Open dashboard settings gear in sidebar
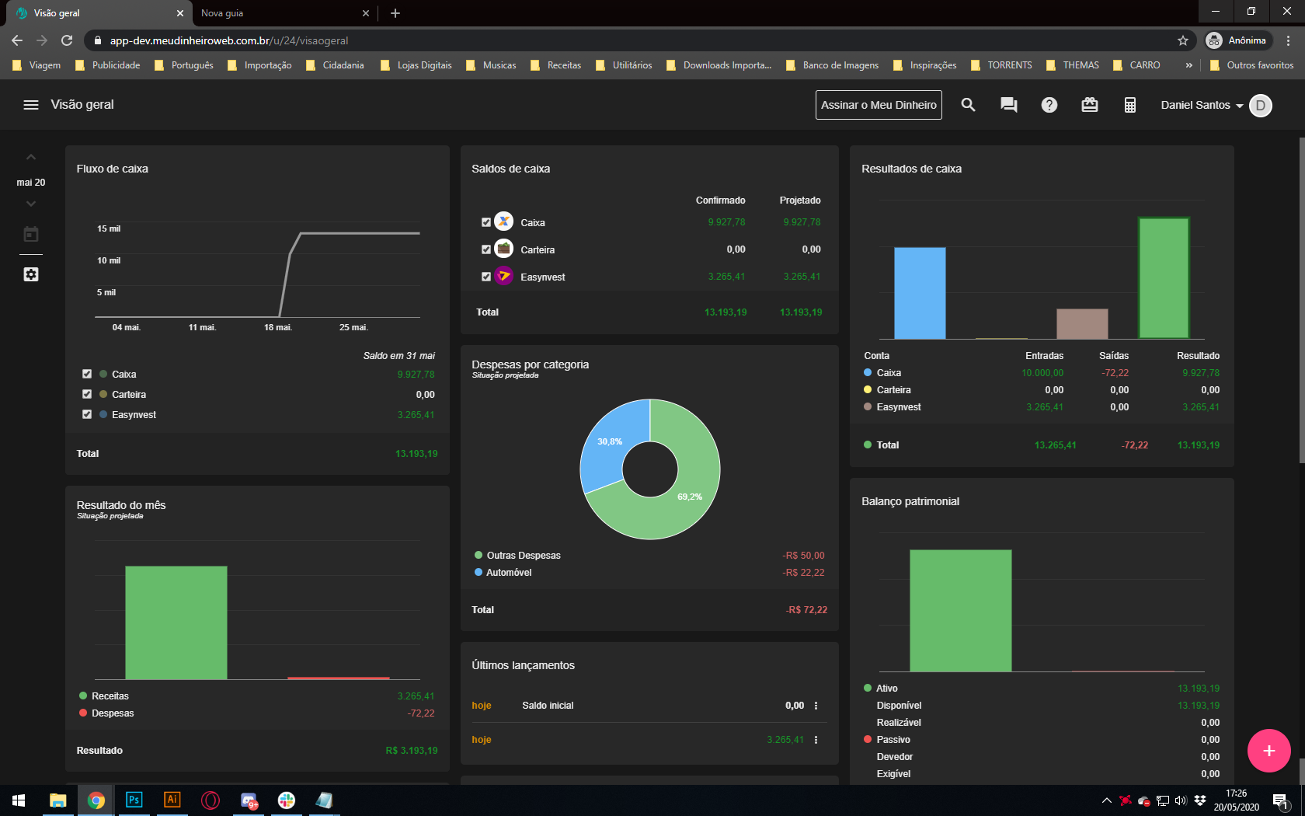 31,274
